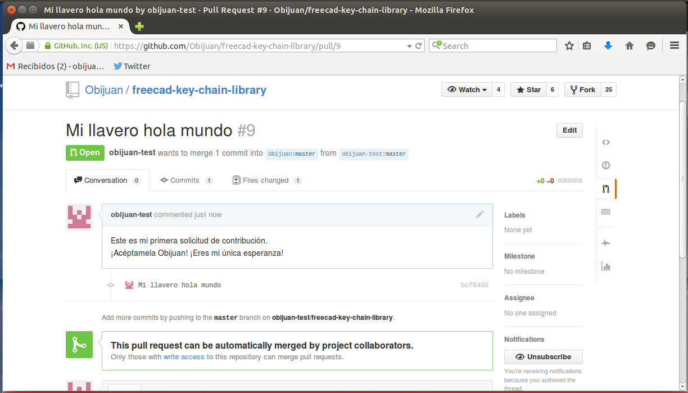The image size is (688, 393).
Task: Click the Edit pull request title button
Action: tap(569, 130)
